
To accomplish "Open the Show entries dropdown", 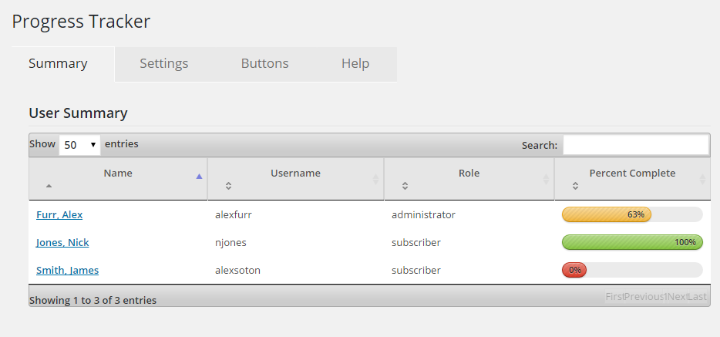I will [x=80, y=145].
